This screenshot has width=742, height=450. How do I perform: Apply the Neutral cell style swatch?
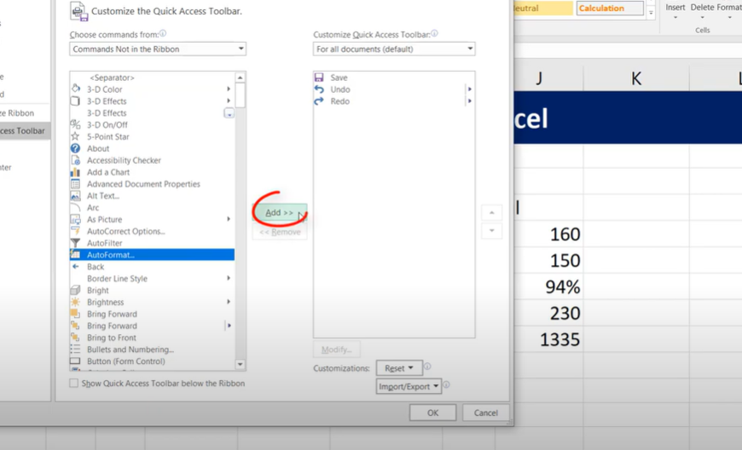point(543,8)
